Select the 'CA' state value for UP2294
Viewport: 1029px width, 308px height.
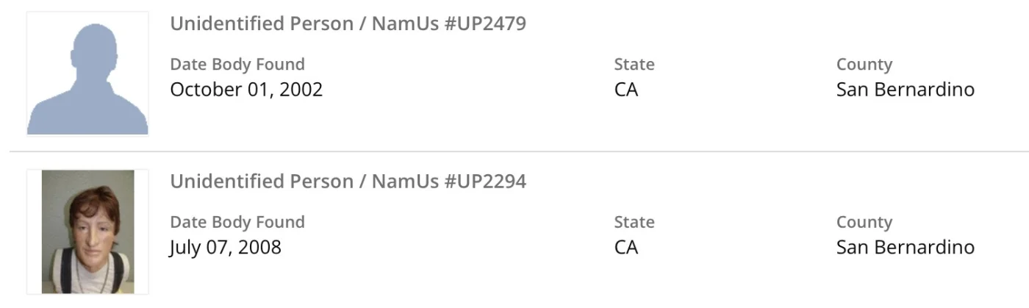(626, 247)
